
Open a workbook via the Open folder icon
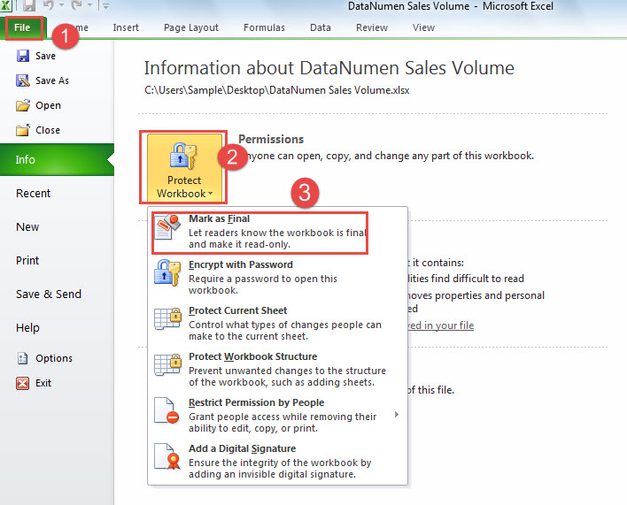click(23, 105)
